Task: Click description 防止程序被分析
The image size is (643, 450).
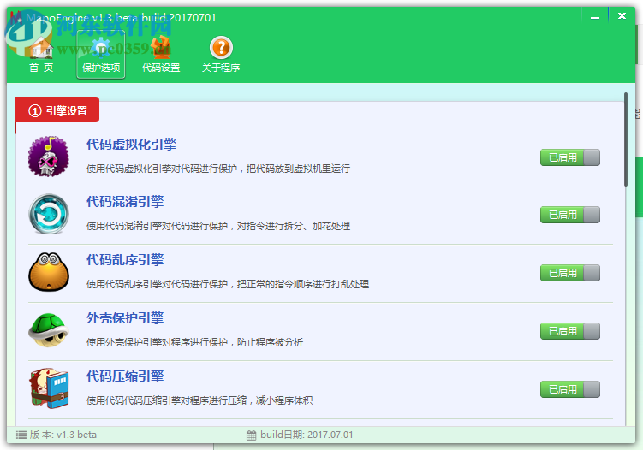Action: (x=270, y=342)
